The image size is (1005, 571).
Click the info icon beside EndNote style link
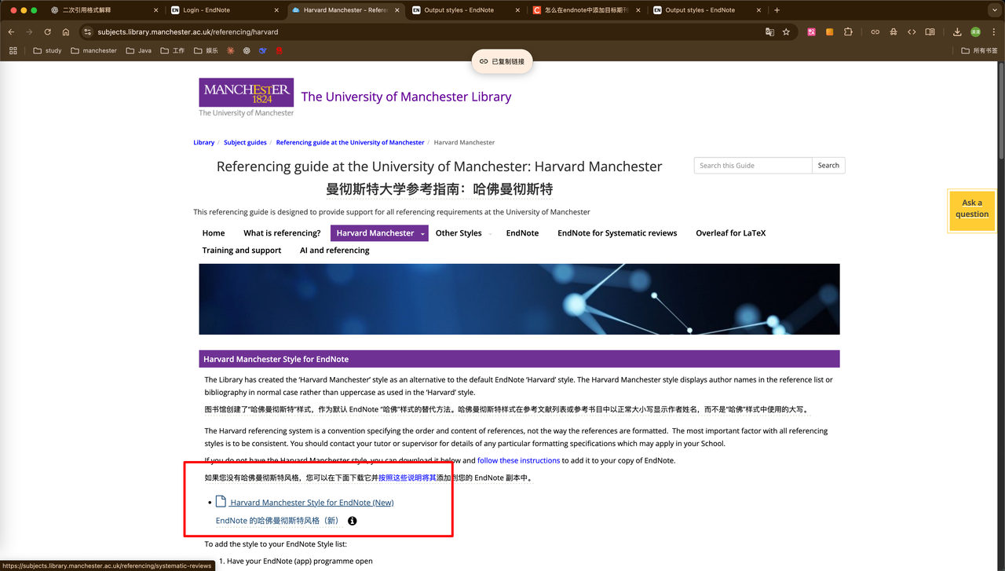[353, 521]
